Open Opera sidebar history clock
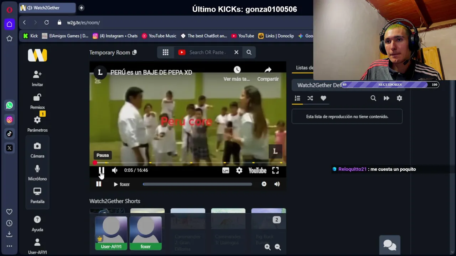 [x=9, y=223]
